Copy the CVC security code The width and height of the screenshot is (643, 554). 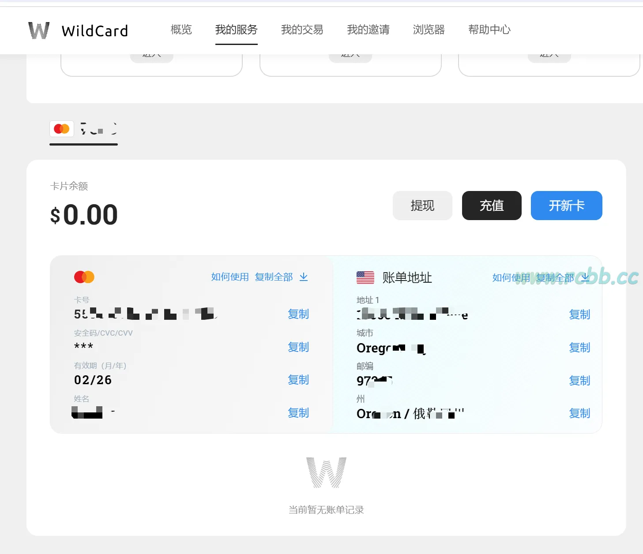point(298,347)
